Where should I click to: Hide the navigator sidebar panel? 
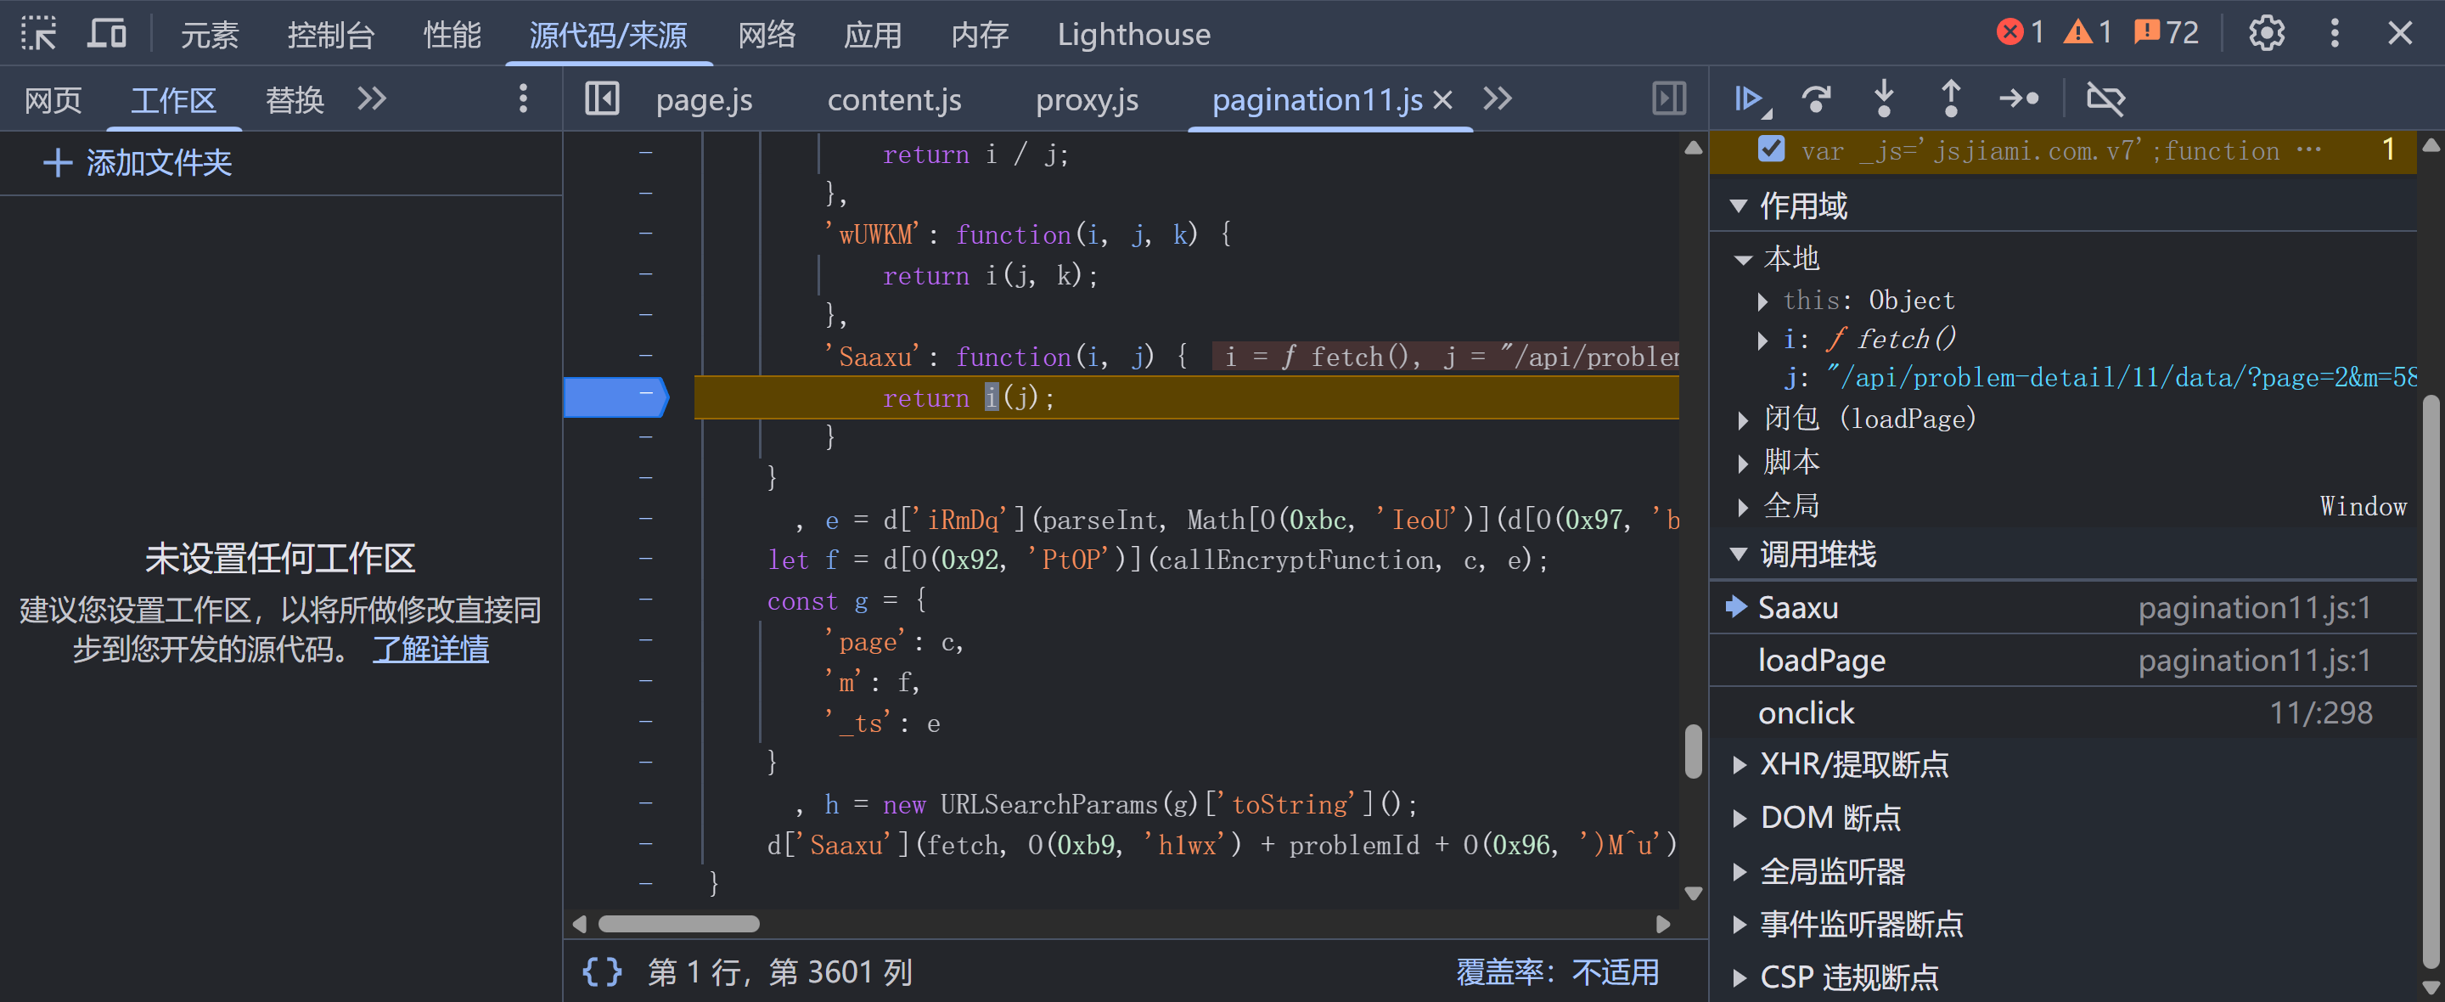coord(602,99)
